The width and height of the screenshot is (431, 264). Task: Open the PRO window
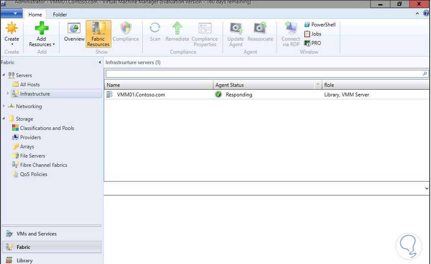[313, 43]
